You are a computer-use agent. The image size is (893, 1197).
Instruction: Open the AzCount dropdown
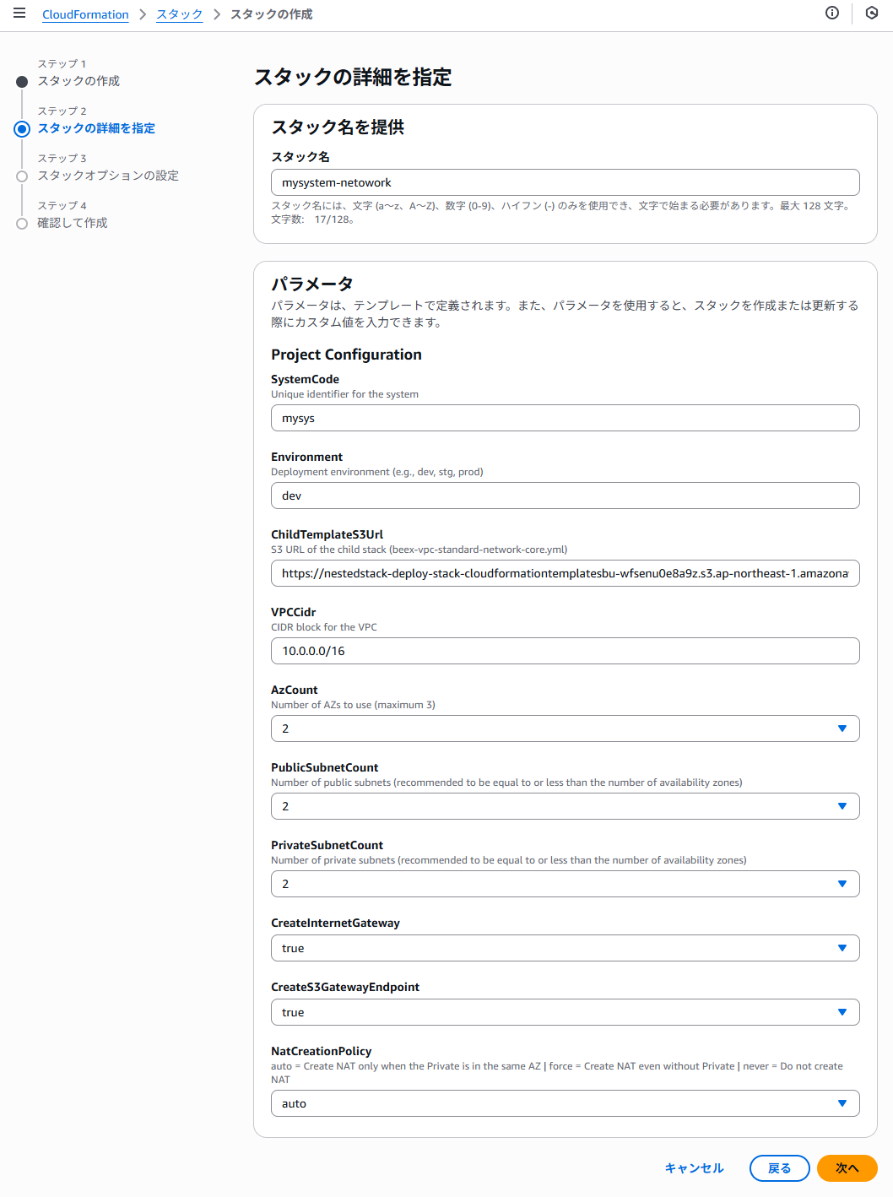coord(566,728)
